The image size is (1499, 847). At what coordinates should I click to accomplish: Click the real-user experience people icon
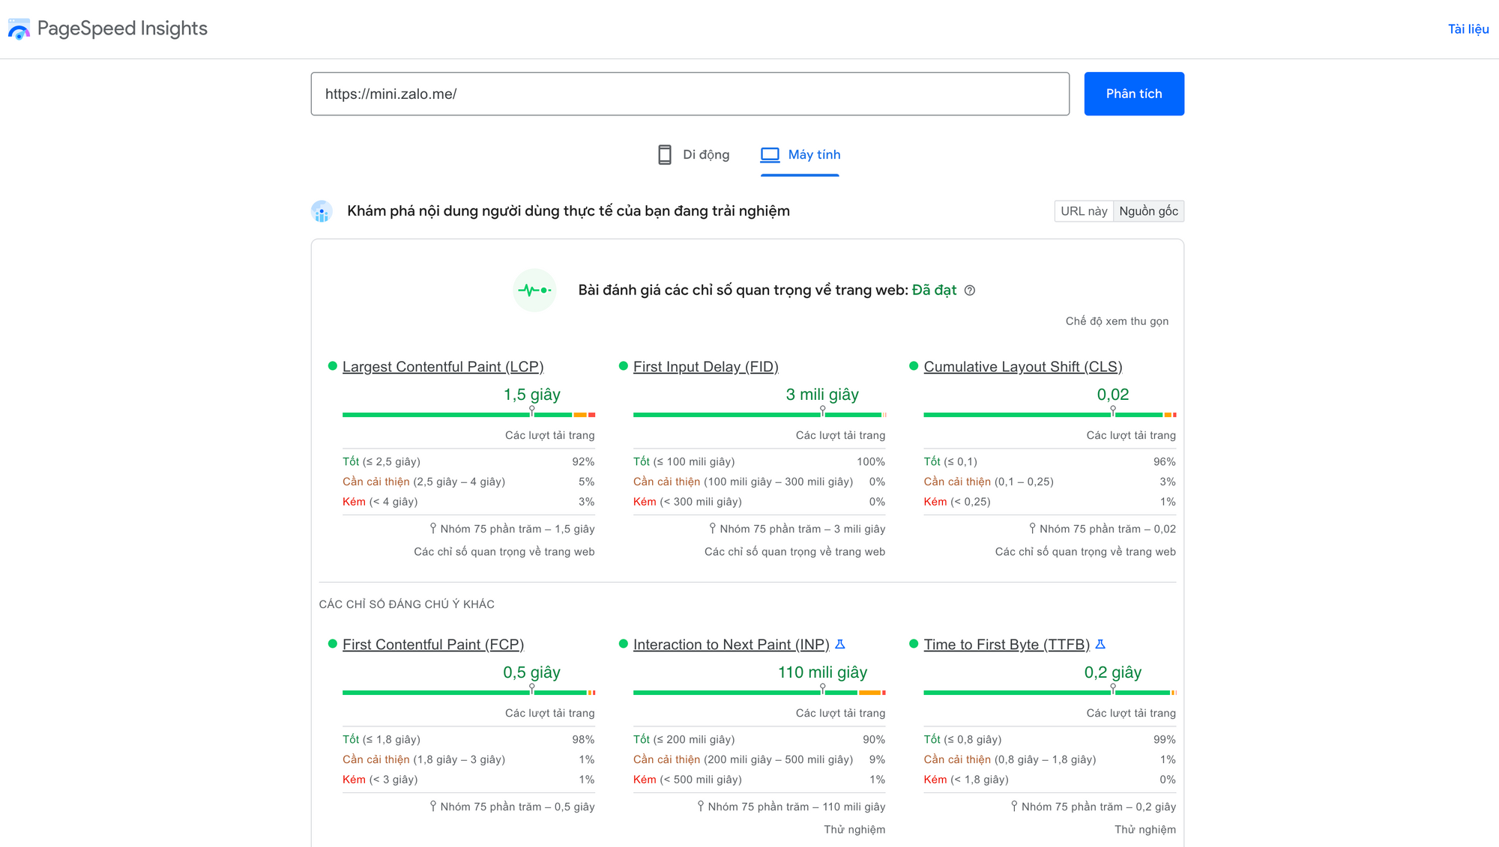[x=322, y=211]
